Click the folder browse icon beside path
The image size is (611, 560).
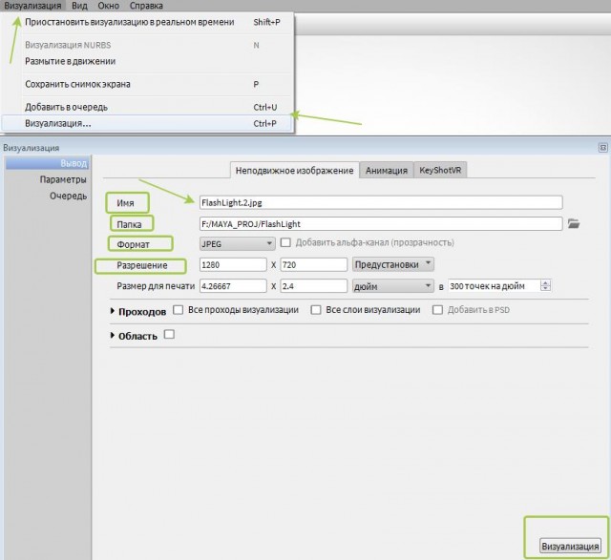tap(574, 224)
